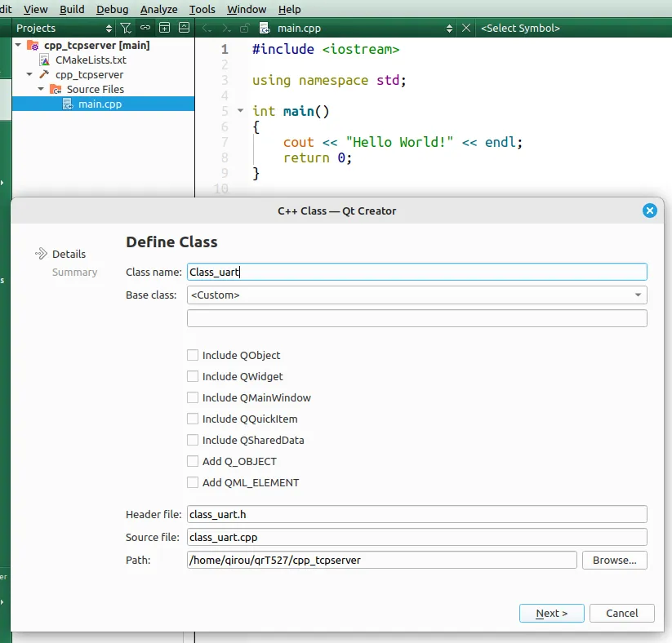Click 'return 0;' line in editor
This screenshot has height=643, width=672.
coord(317,157)
